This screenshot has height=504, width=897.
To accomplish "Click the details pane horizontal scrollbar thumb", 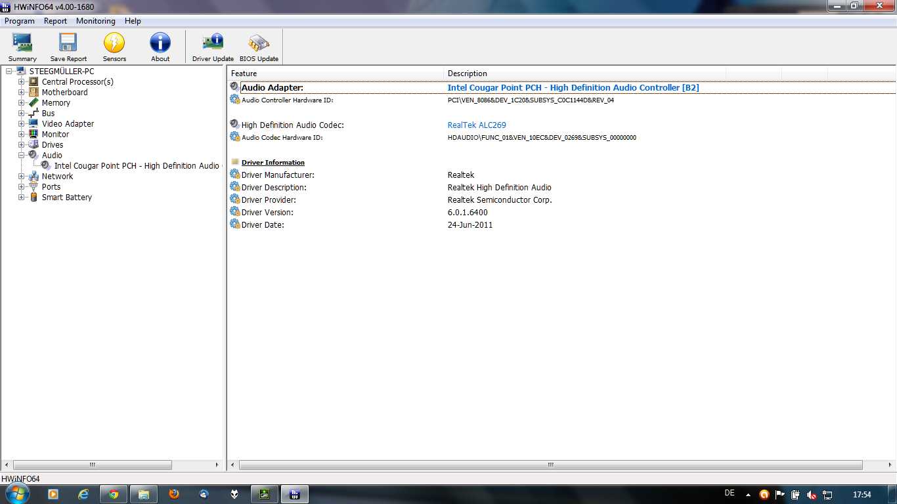I will [551, 465].
